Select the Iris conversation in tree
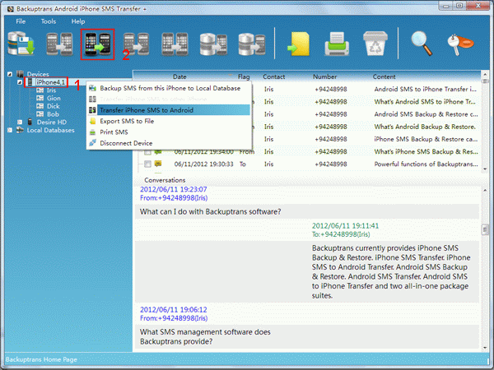This screenshot has height=370, width=494. pyautogui.click(x=51, y=90)
